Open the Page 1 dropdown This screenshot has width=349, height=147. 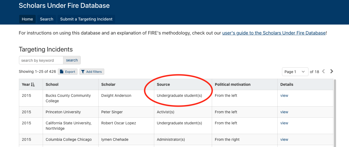[x=295, y=72]
